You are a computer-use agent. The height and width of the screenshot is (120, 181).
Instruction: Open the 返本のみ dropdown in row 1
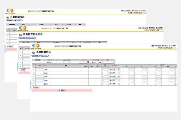pos(115,69)
